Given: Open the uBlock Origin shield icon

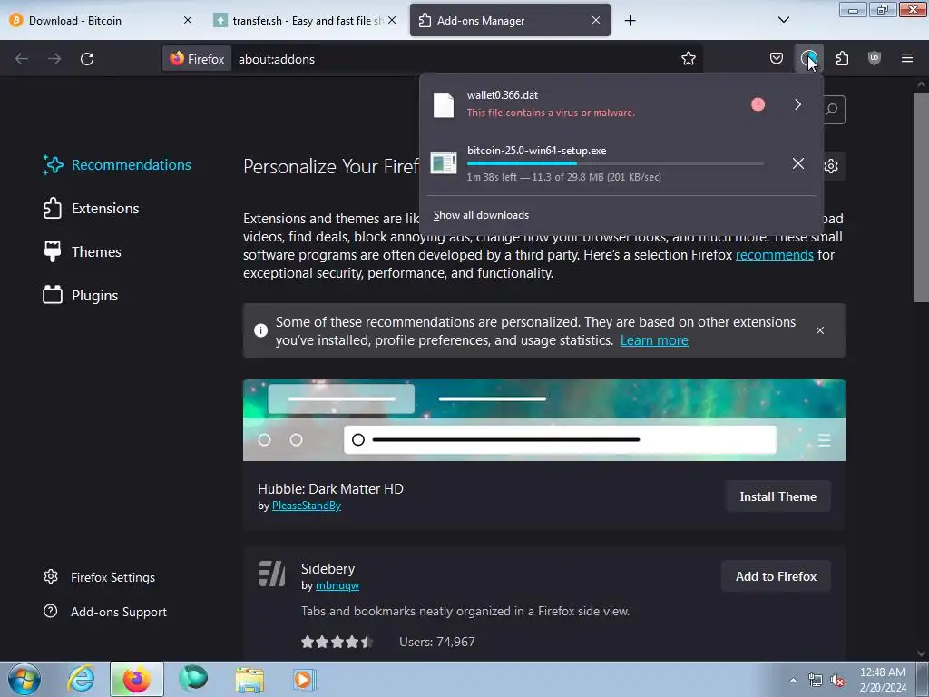Looking at the screenshot, I should tap(875, 58).
